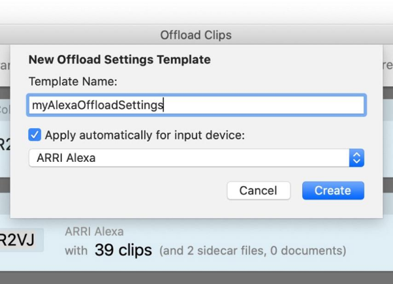Image resolution: width=393 pixels, height=284 pixels.
Task: Click the ARRI Alexa text below dialog
Action: coord(94,232)
